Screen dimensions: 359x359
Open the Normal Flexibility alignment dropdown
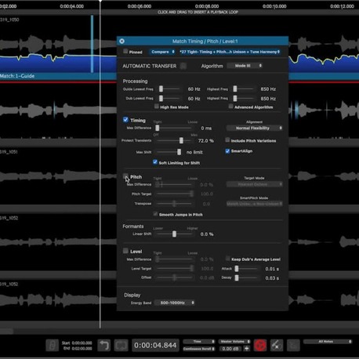(x=254, y=128)
